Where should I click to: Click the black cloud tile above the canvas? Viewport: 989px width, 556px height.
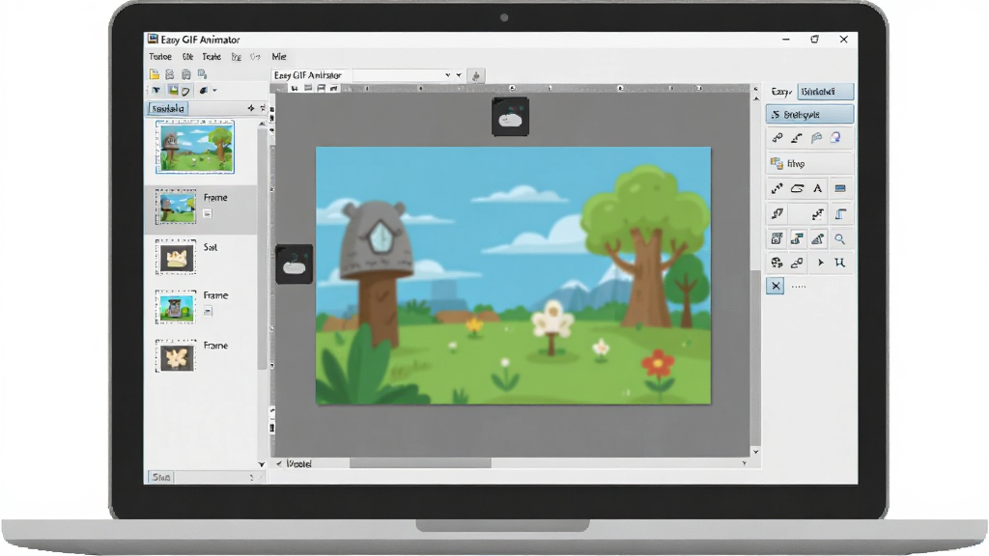click(510, 117)
